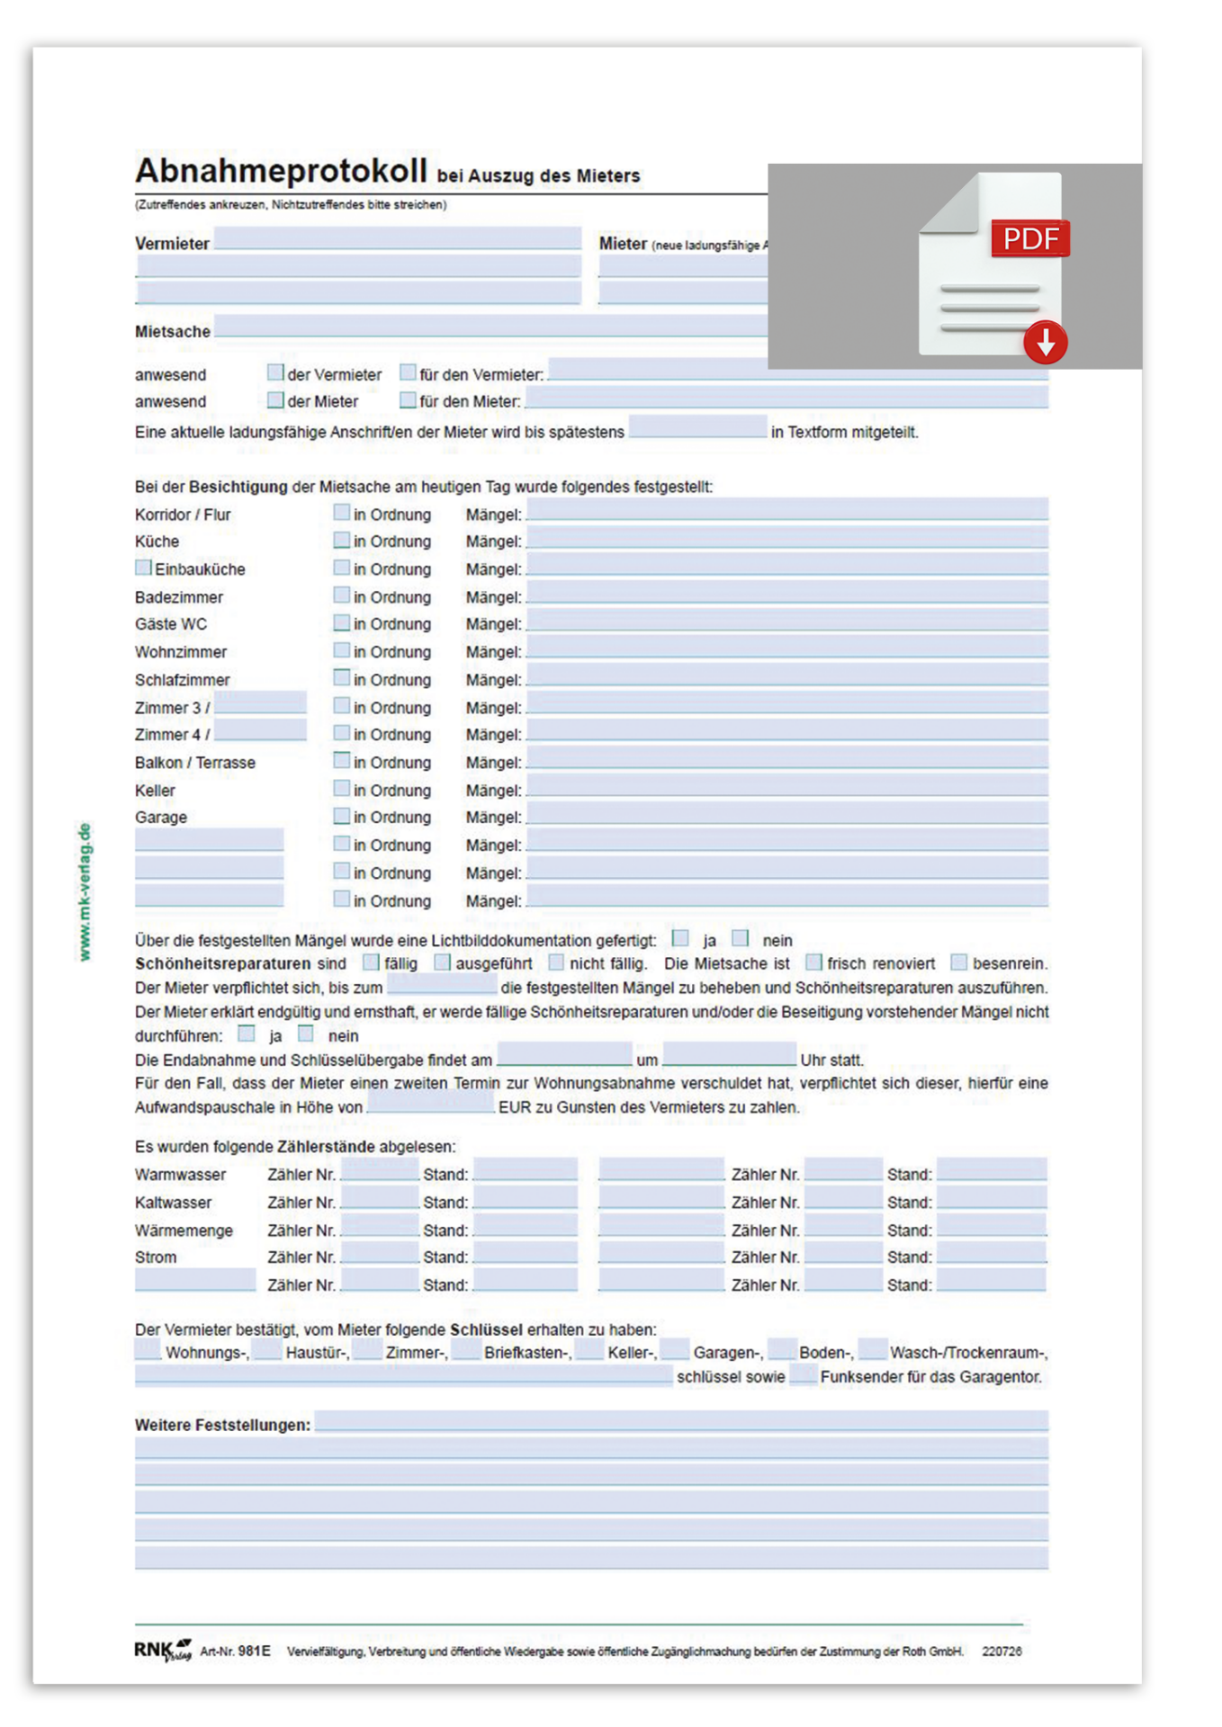Click the 'Abnahmeprotokoll' heading
1222x1727 pixels.
(281, 170)
